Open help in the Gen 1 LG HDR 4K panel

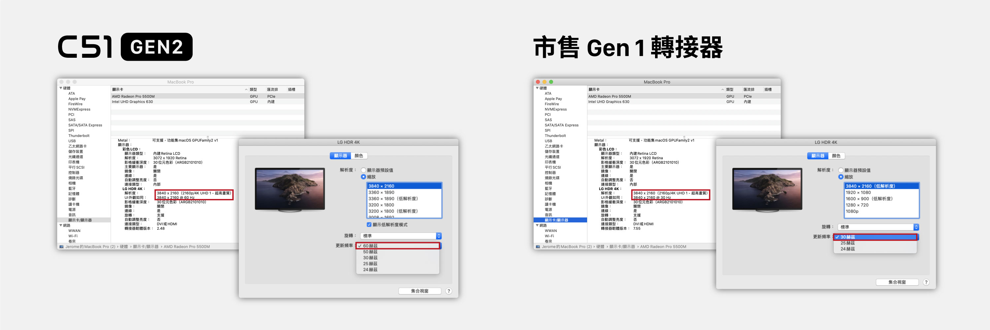[x=926, y=282]
